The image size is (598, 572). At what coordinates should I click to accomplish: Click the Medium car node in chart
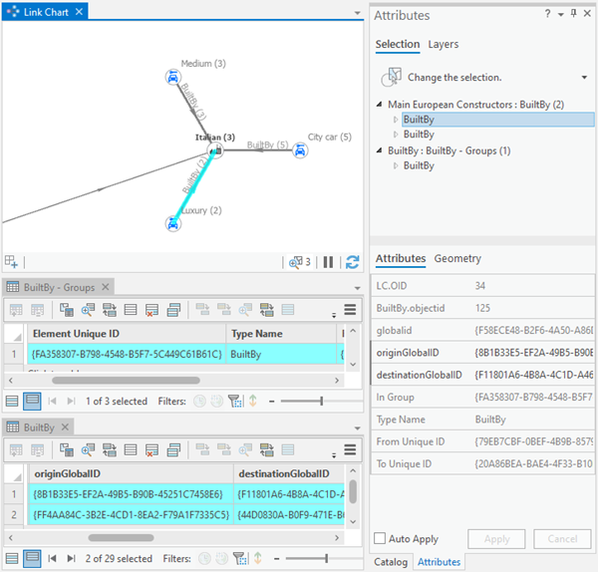[172, 77]
